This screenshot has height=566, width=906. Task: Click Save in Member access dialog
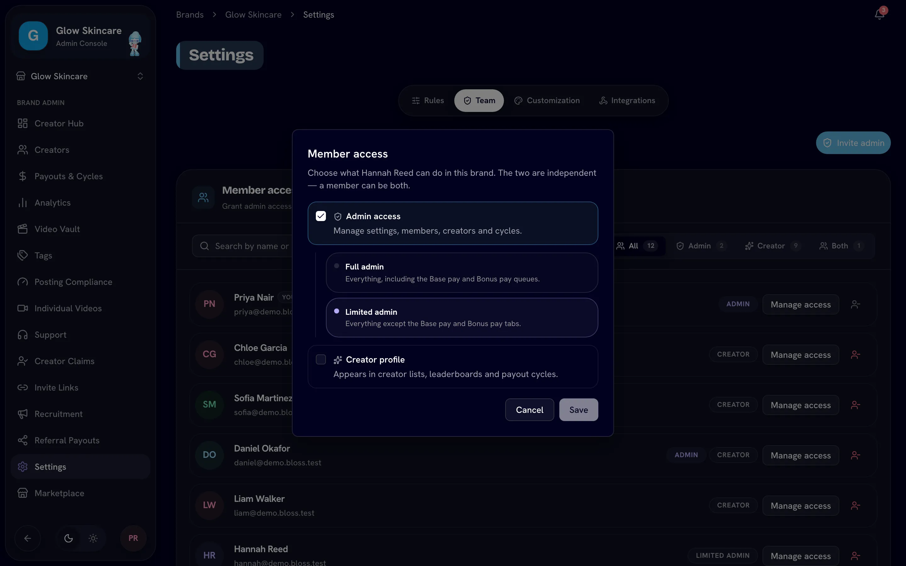pyautogui.click(x=579, y=410)
